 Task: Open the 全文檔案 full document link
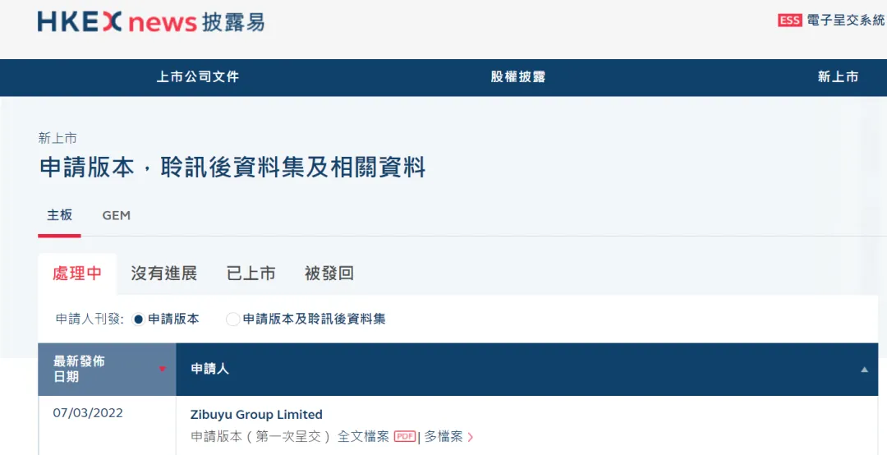pyautogui.click(x=363, y=436)
